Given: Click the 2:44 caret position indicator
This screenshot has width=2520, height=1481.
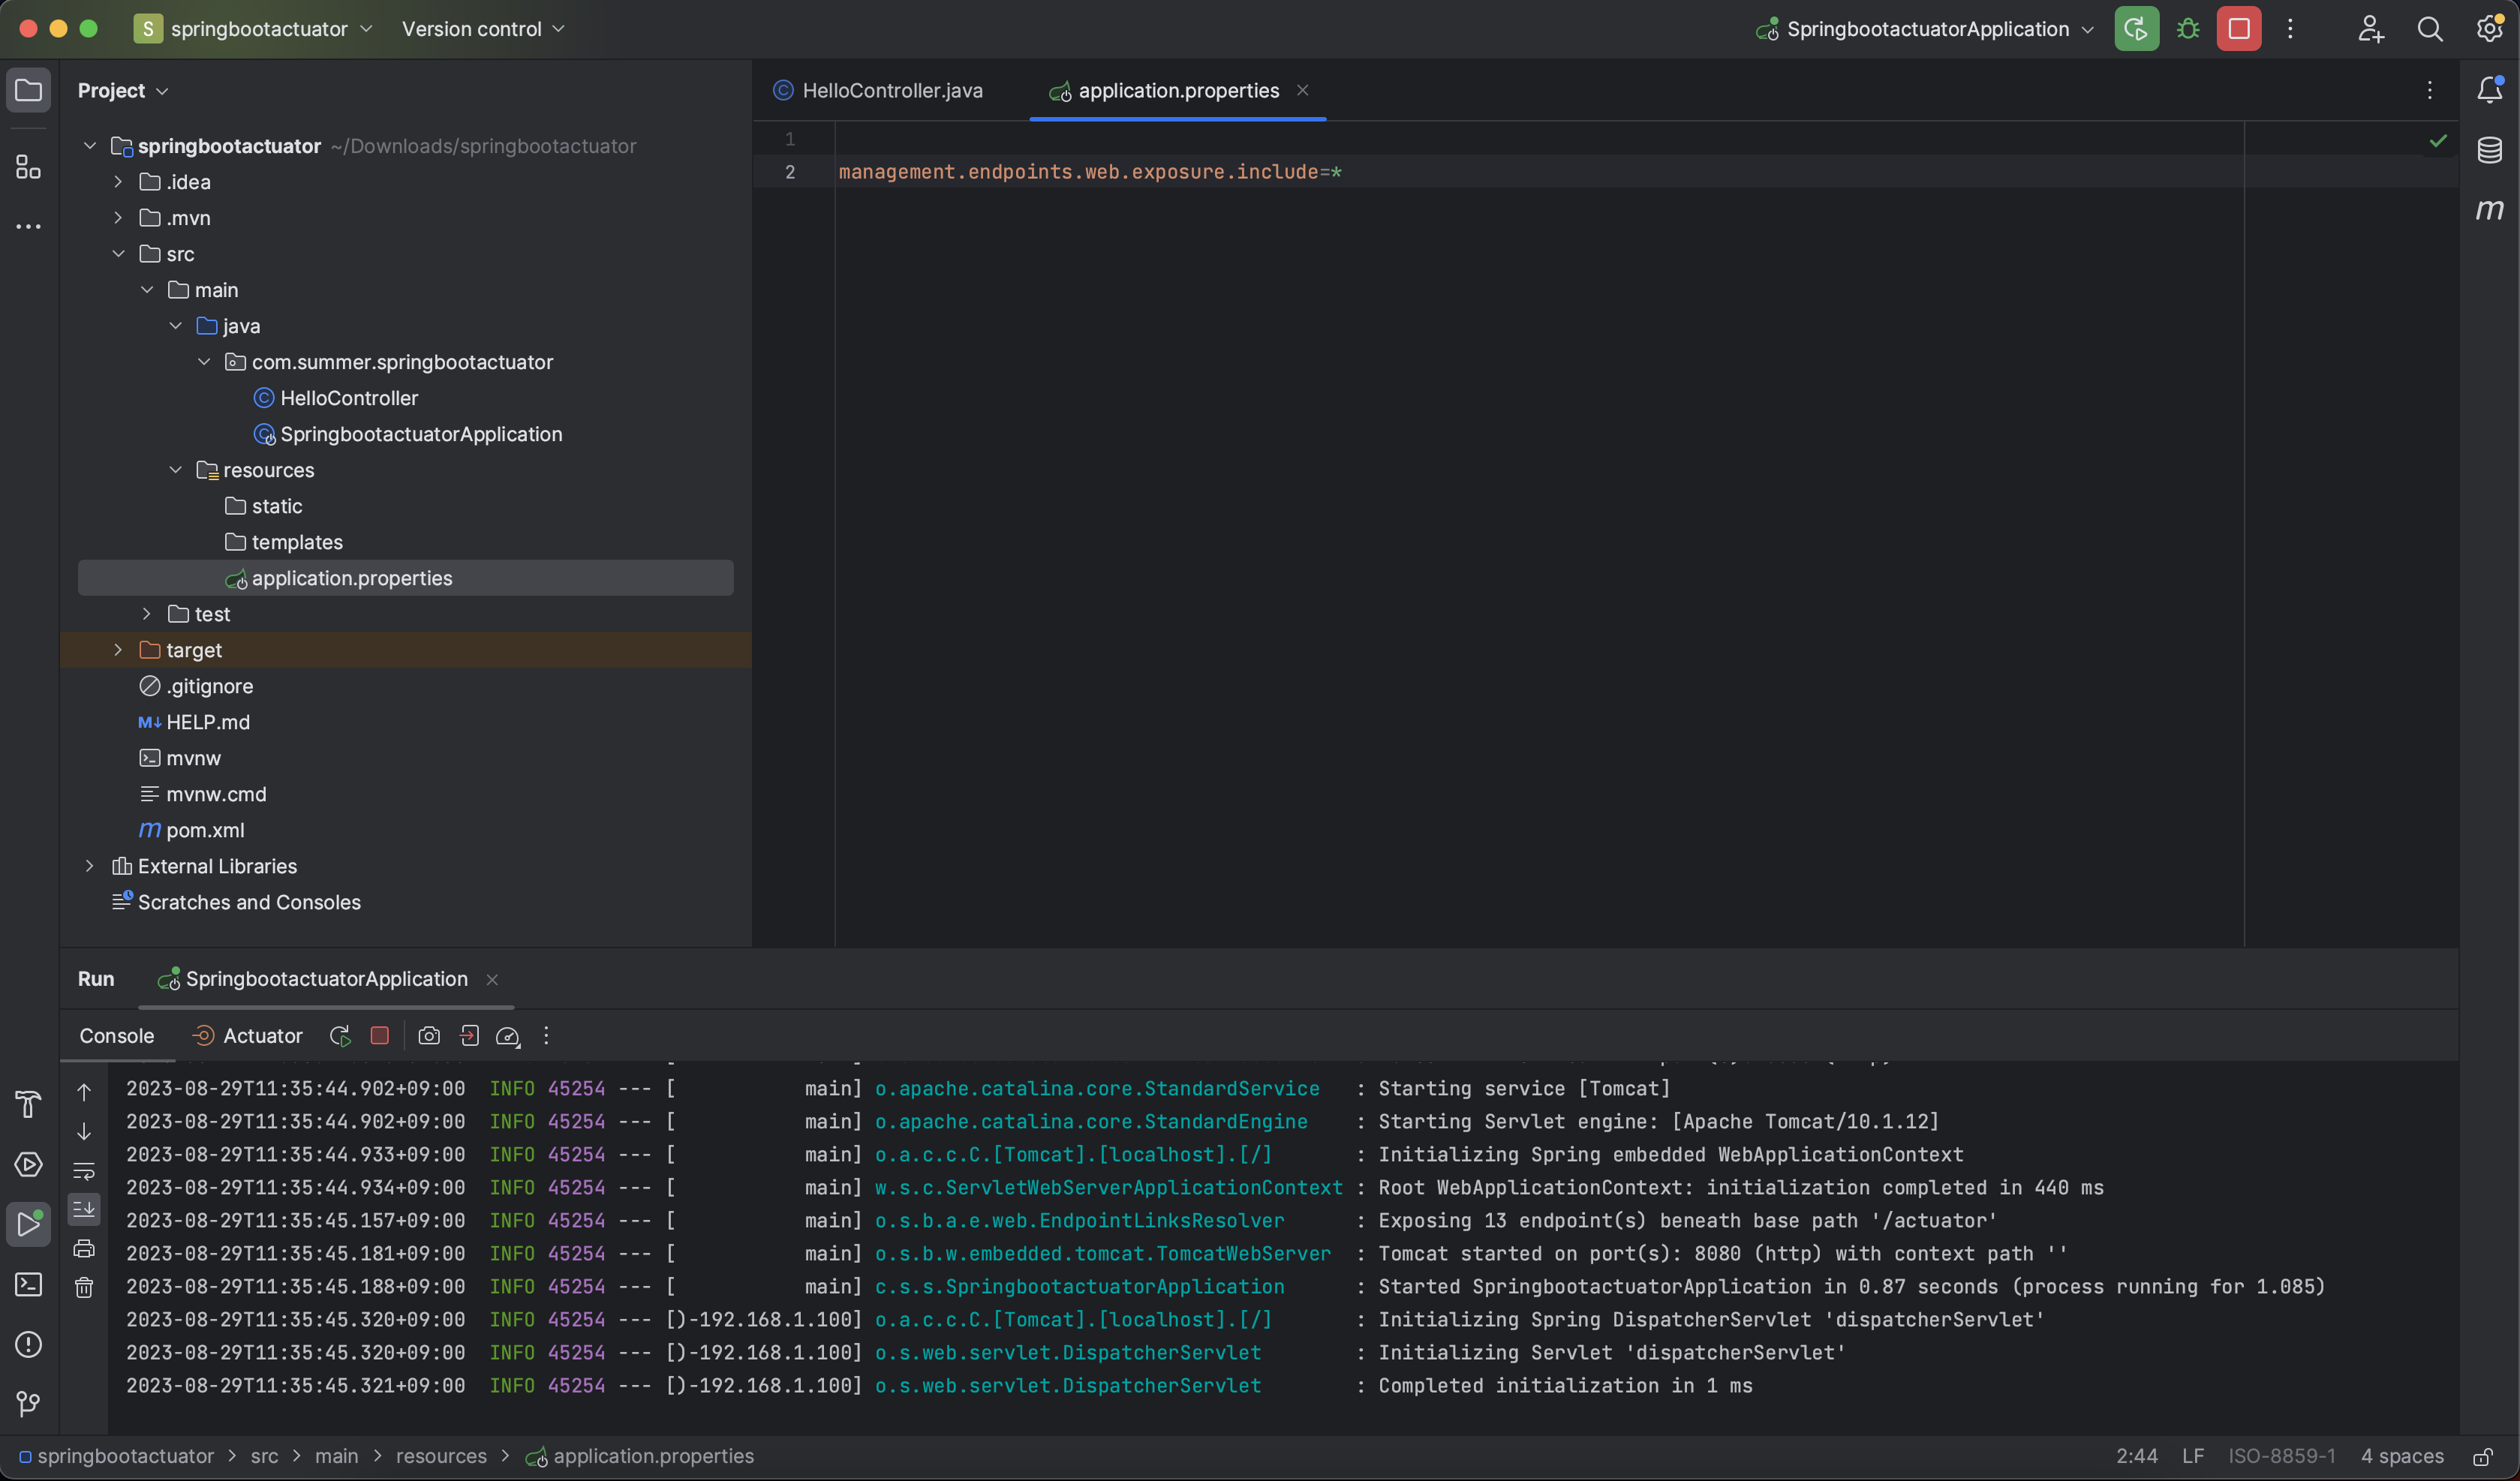Looking at the screenshot, I should pos(2137,1457).
